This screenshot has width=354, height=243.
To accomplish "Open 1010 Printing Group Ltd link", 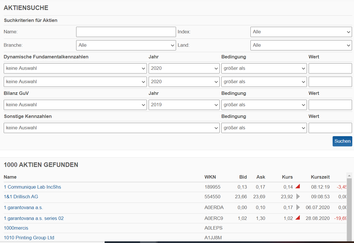I will (29, 238).
